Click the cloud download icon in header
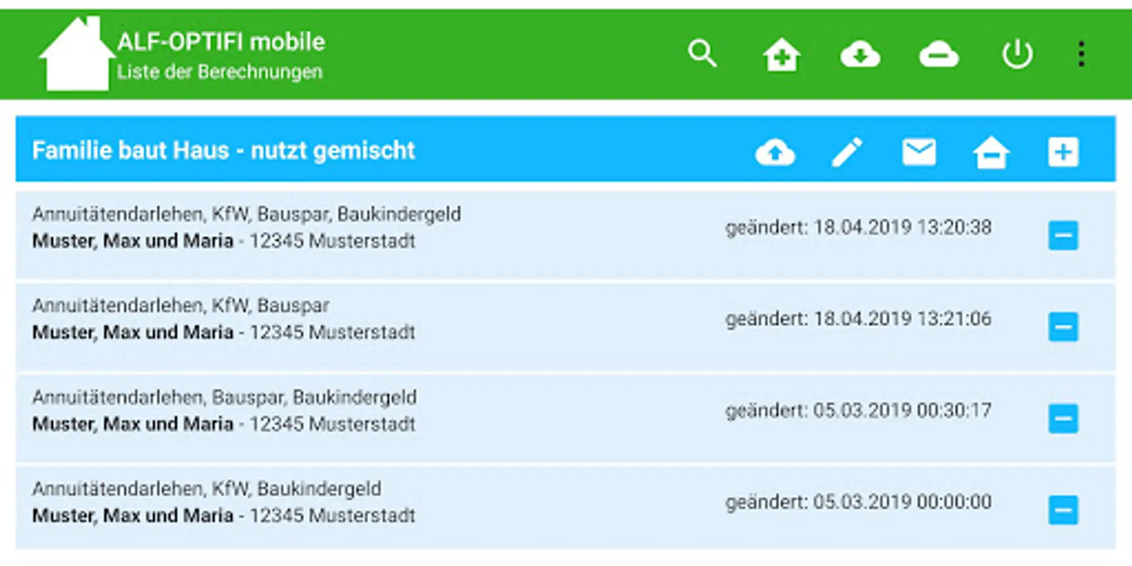 click(860, 54)
